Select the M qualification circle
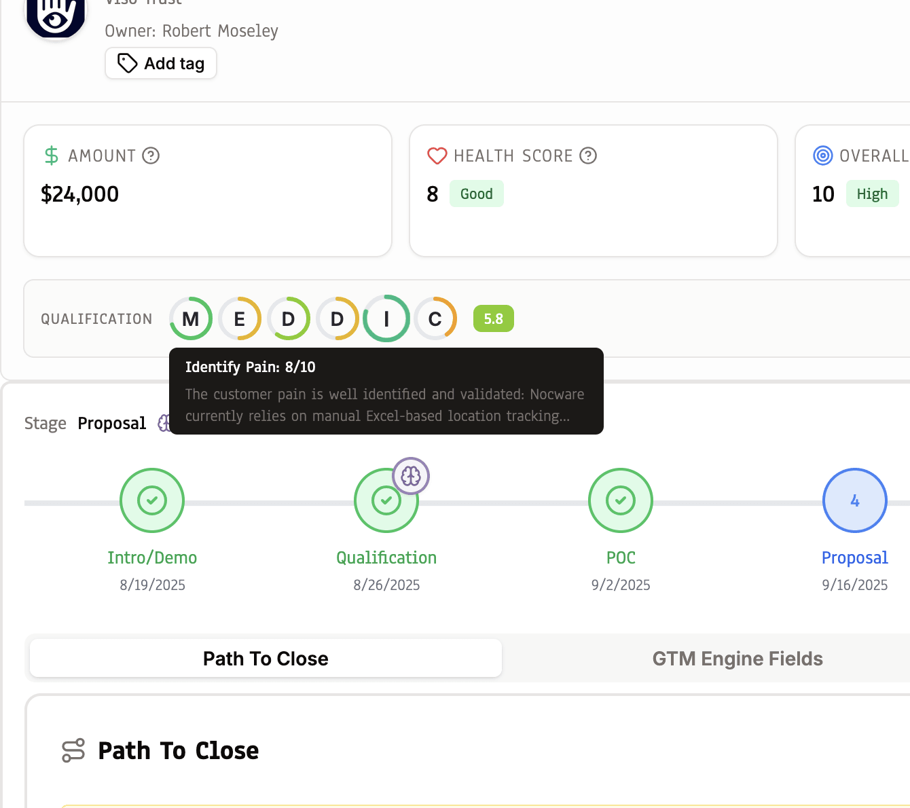The image size is (910, 808). (x=191, y=318)
